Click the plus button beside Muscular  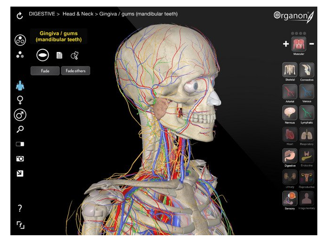pyautogui.click(x=286, y=44)
